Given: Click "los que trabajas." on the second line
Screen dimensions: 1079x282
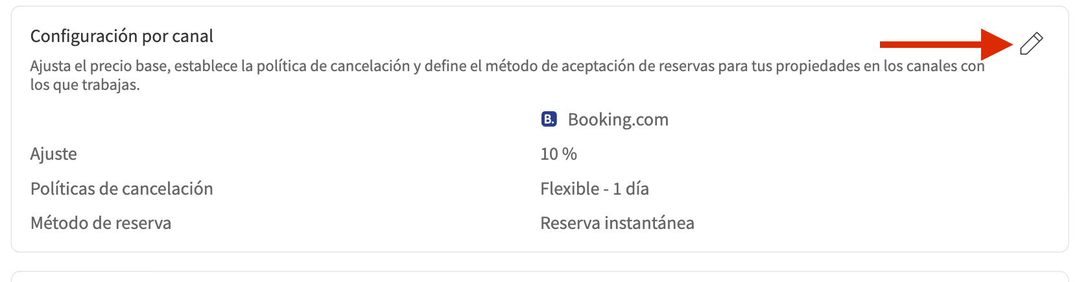Looking at the screenshot, I should 85,85.
